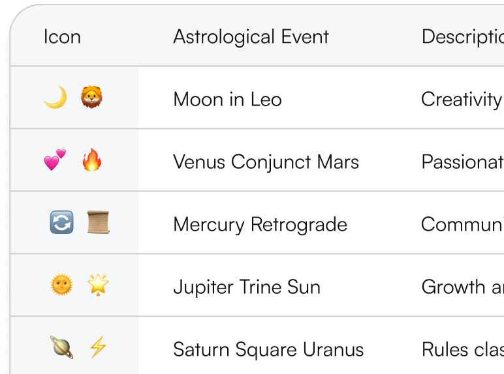Click the Description column header
This screenshot has height=374, width=504.
tap(462, 36)
